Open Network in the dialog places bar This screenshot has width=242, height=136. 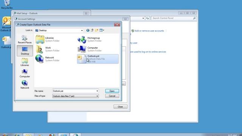[25, 85]
